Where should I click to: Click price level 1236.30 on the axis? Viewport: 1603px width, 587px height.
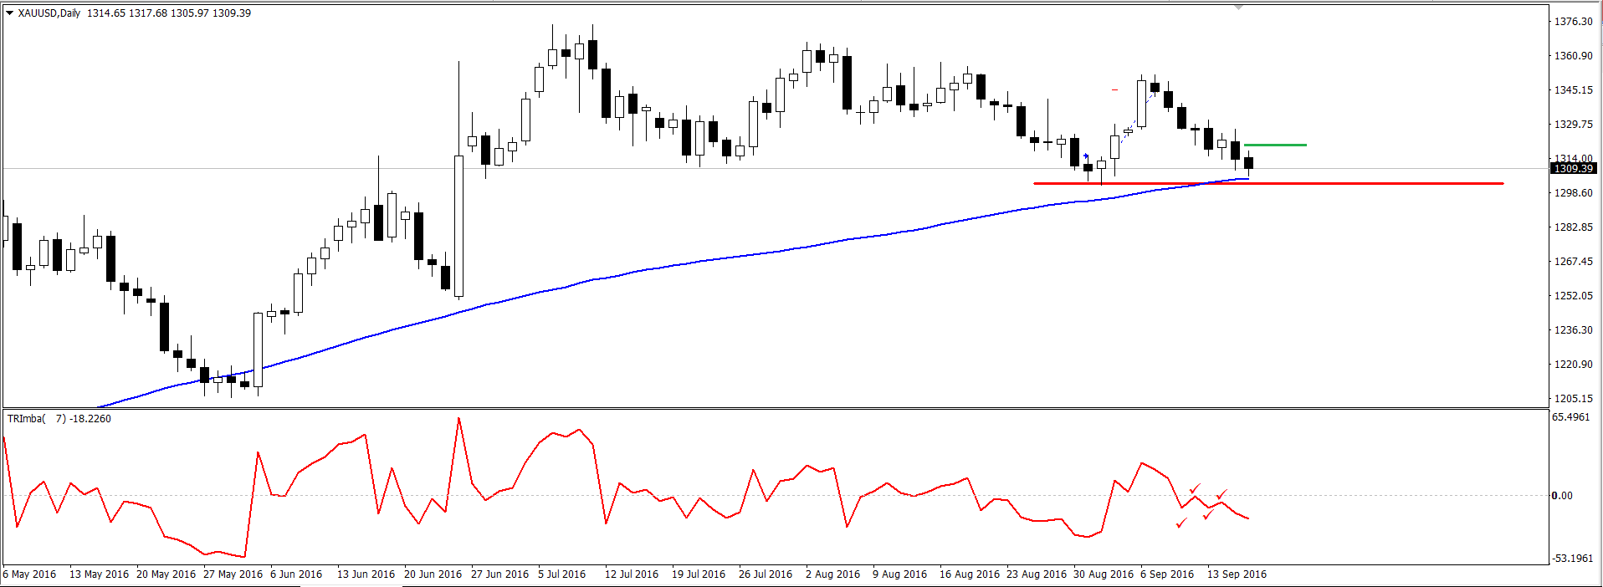[1573, 330]
